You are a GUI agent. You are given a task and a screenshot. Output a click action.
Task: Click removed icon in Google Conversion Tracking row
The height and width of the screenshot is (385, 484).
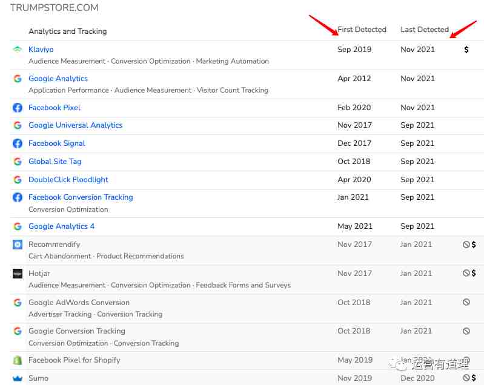[x=466, y=331]
